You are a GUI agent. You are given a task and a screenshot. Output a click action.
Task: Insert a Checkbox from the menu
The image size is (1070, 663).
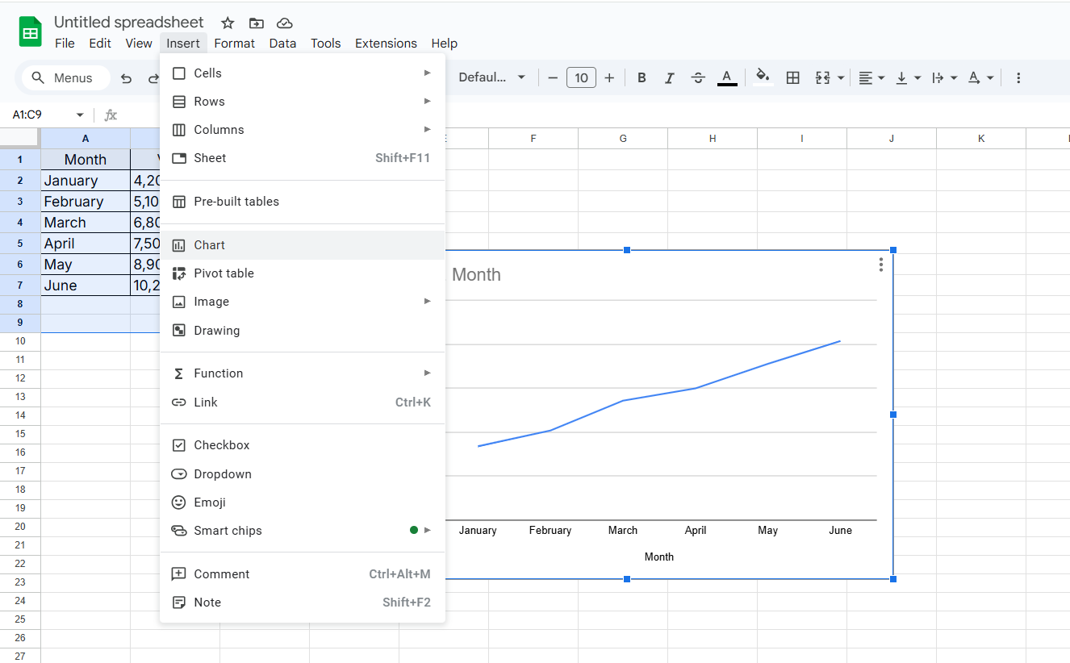point(221,445)
